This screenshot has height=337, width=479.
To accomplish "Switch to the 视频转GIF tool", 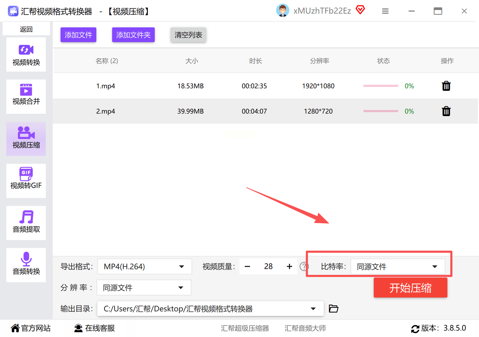I will click(26, 181).
